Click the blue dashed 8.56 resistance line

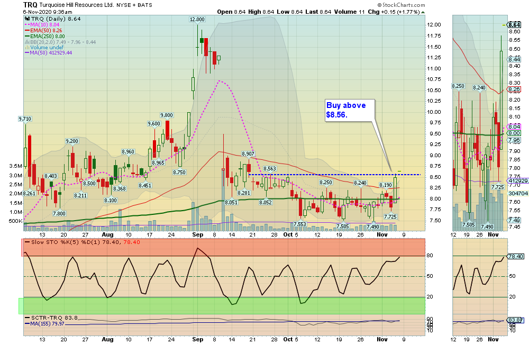[334, 175]
